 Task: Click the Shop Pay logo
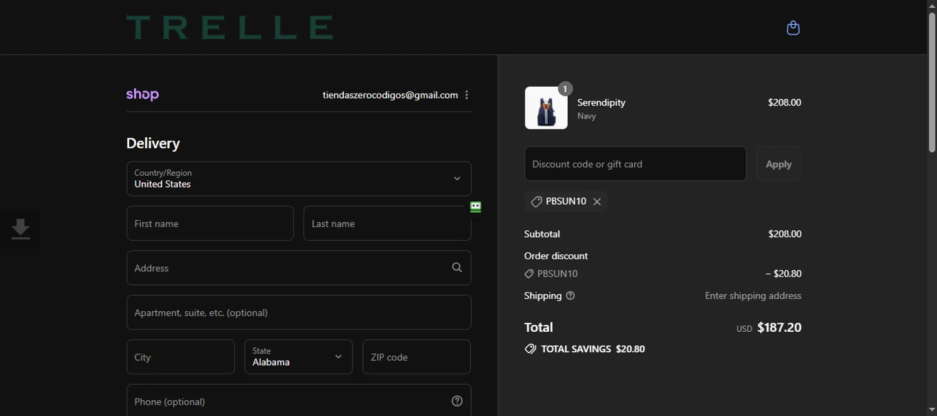(x=142, y=95)
